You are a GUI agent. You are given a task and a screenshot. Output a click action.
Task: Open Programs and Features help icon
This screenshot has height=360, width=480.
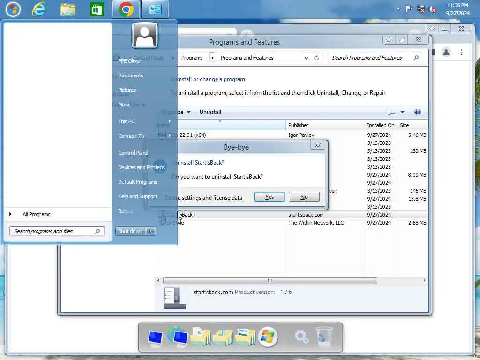click(418, 112)
